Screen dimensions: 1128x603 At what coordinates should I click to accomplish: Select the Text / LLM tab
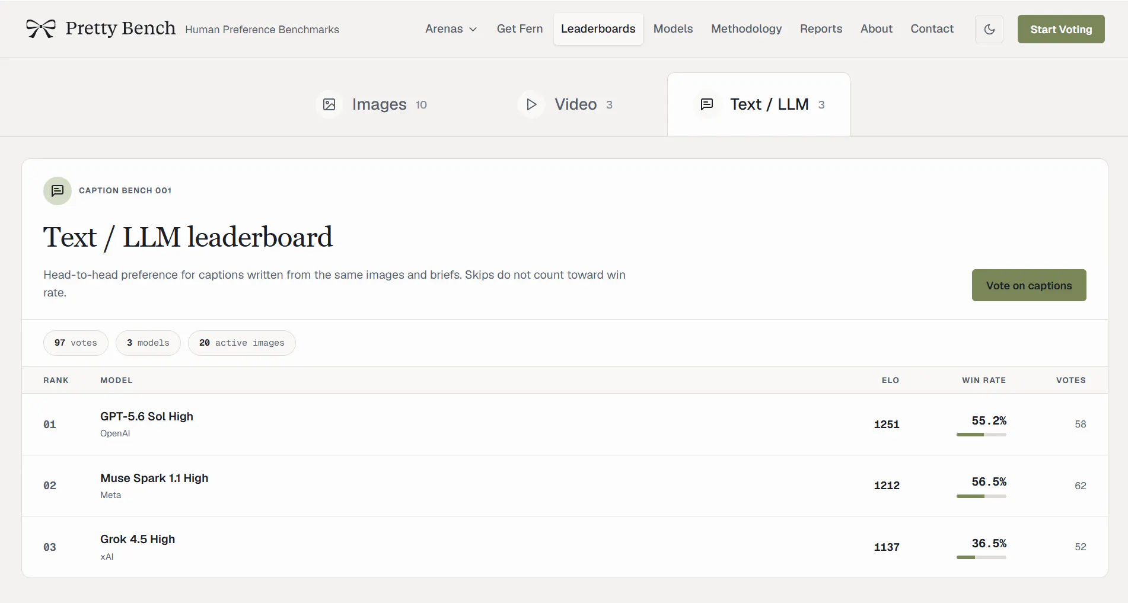click(759, 104)
